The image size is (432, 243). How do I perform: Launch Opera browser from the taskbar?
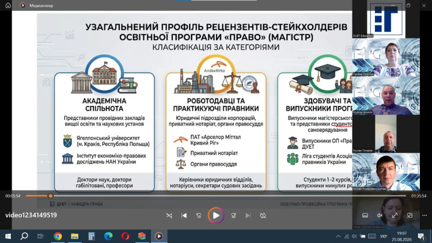(x=125, y=237)
